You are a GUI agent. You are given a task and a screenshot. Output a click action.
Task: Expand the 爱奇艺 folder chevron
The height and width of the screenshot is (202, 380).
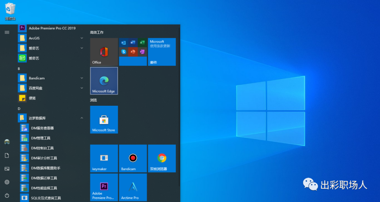pos(82,48)
